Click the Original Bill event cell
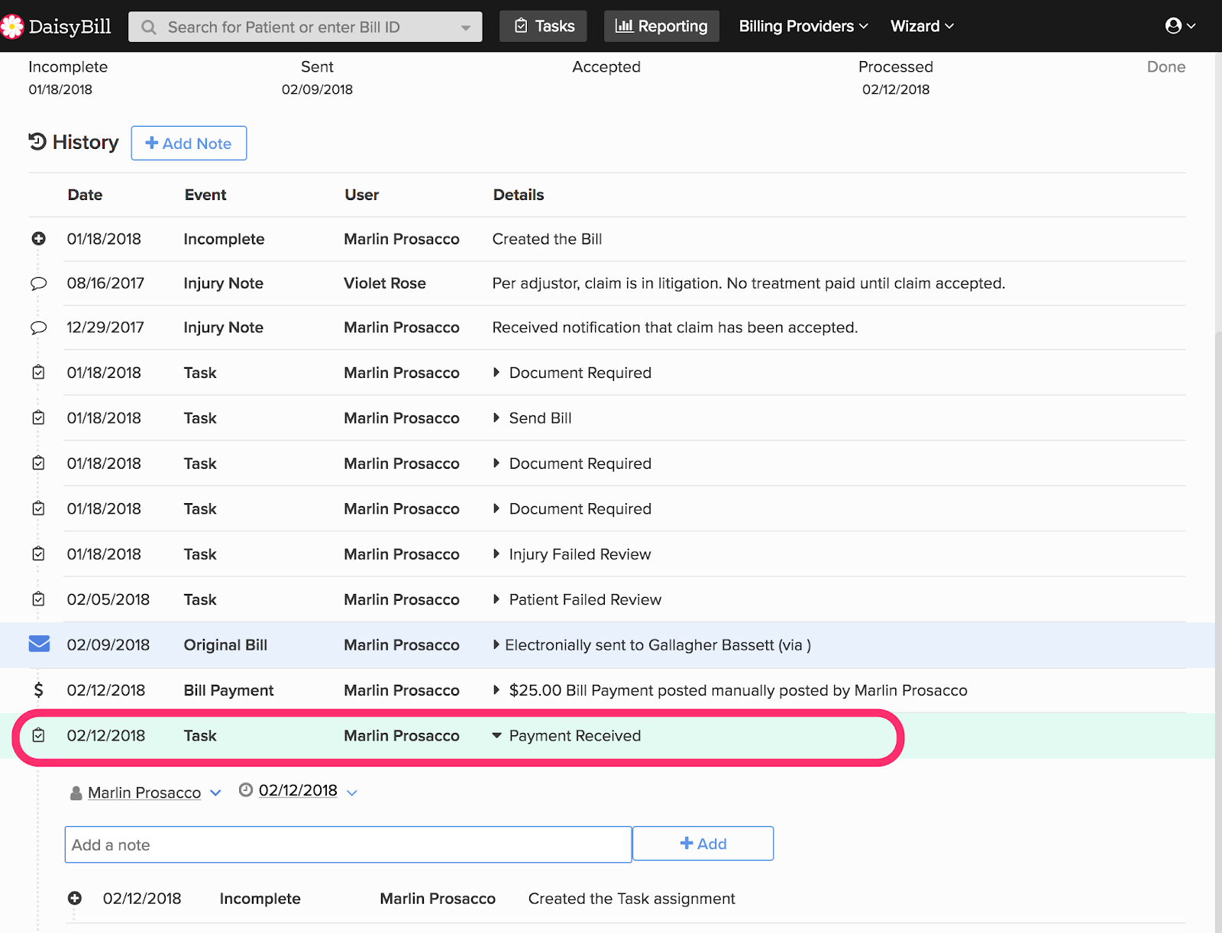 tap(225, 645)
